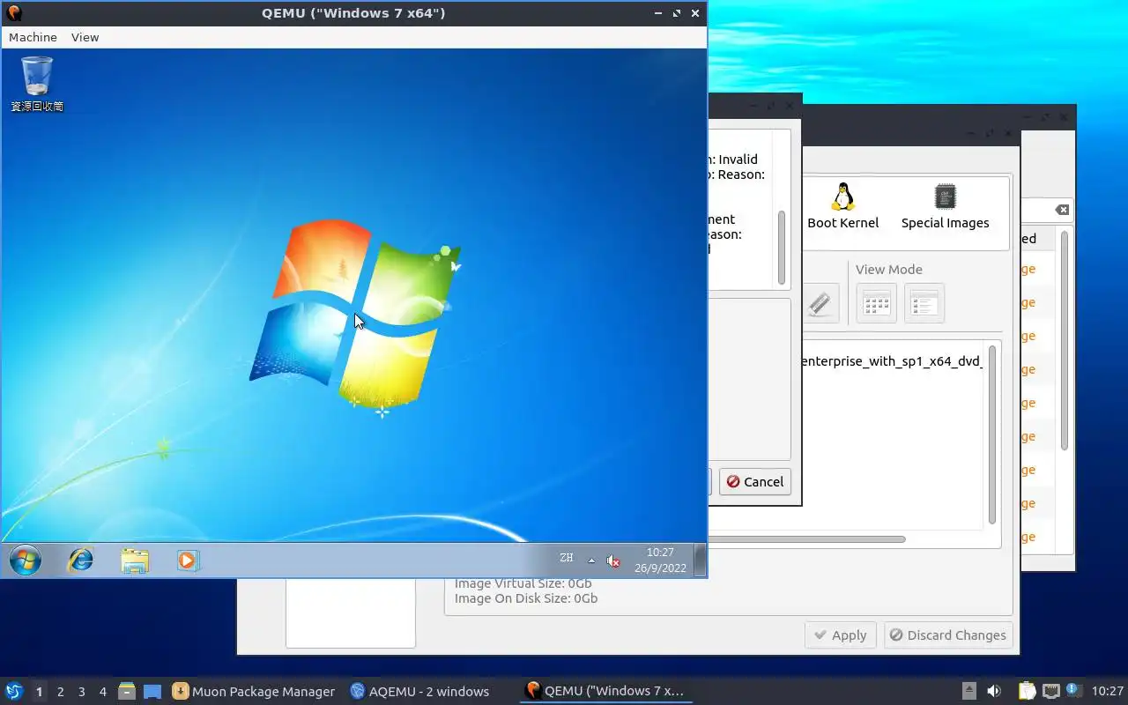Click the host panel clock showing 10:27
Image resolution: width=1128 pixels, height=705 pixels.
(1108, 692)
